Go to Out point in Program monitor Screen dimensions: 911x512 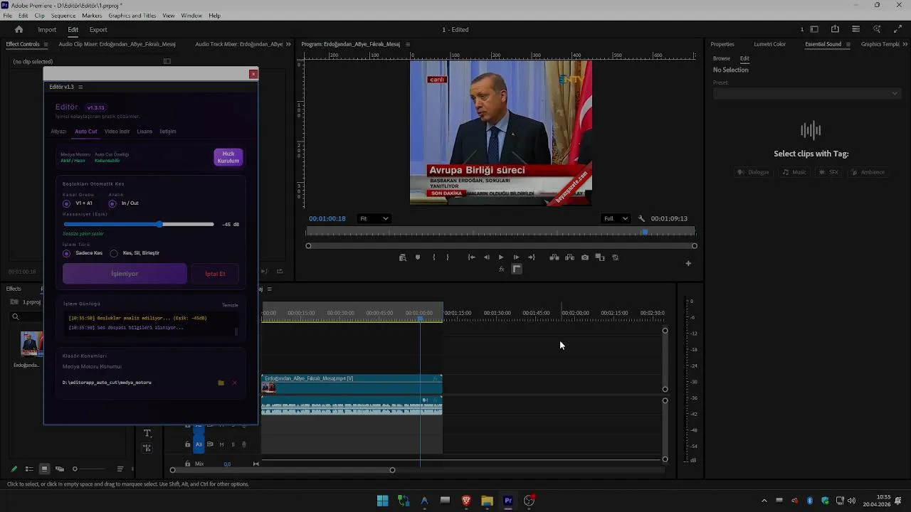532,257
